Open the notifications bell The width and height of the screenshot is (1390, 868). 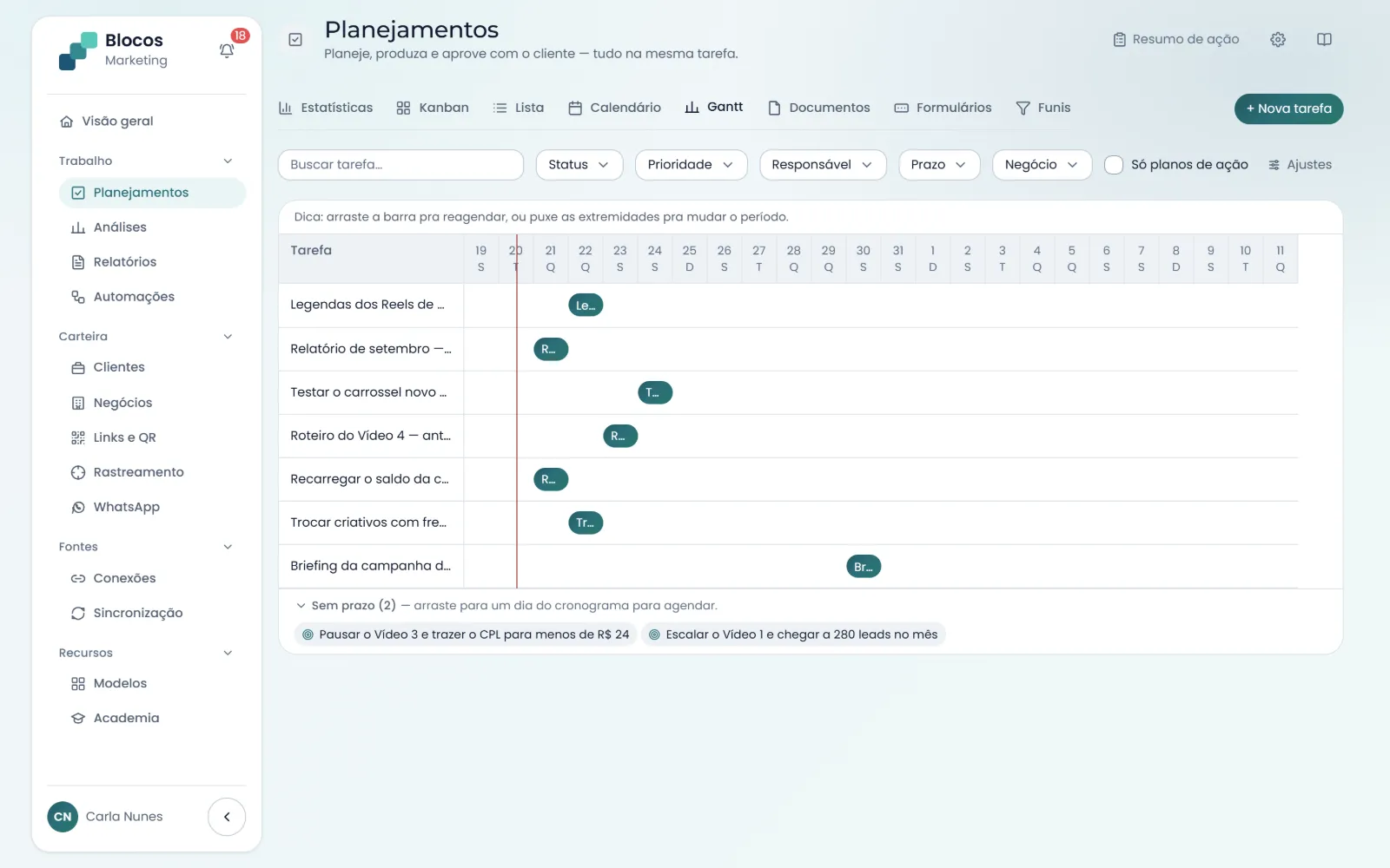pos(227,50)
